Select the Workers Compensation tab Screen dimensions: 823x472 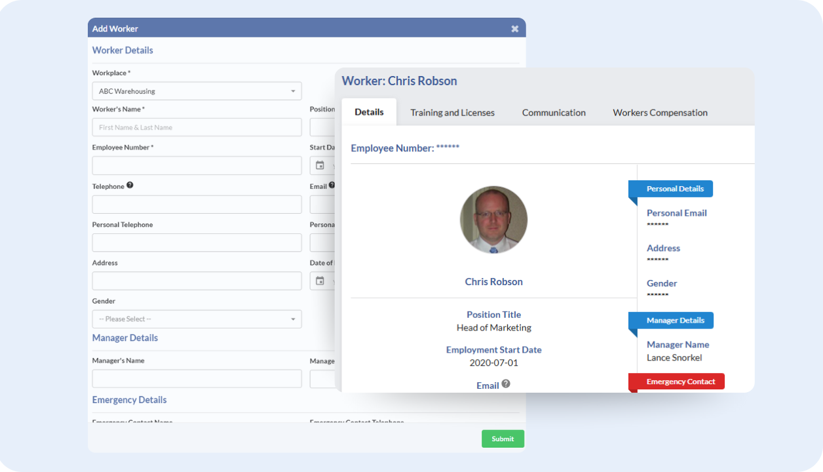(660, 113)
